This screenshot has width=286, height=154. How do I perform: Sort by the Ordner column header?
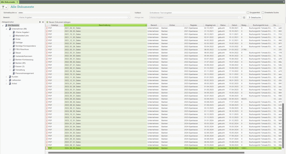point(172,25)
